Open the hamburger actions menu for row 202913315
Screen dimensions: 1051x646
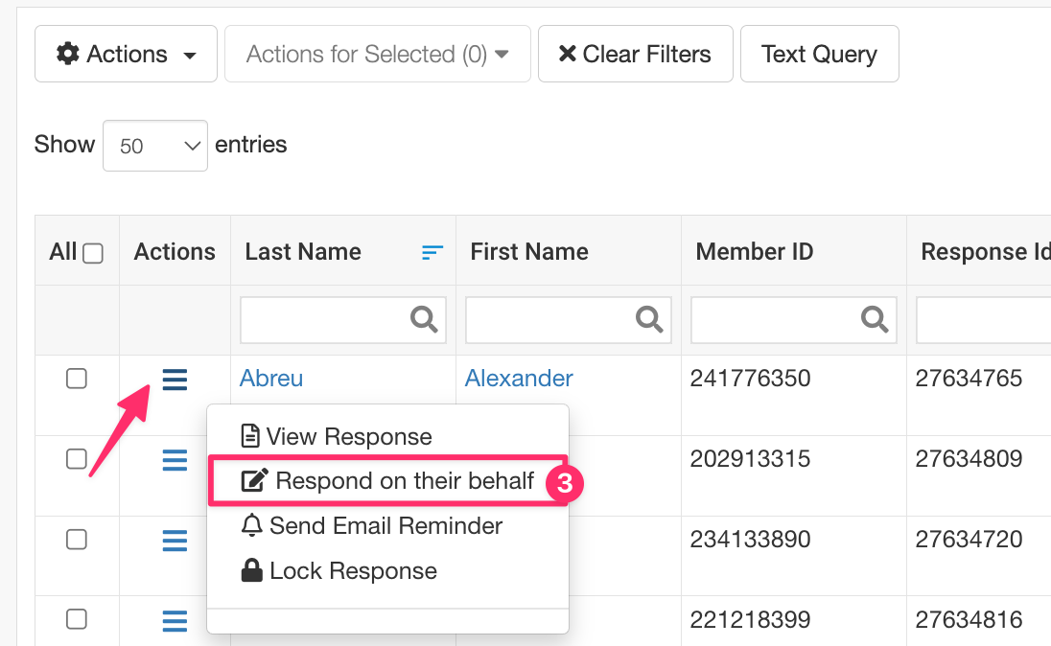[x=175, y=460]
